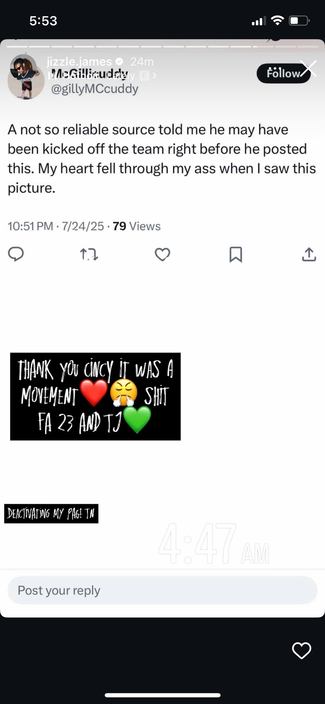This screenshot has width=325, height=704.
Task: Tap the verified badge beside jizzle.james
Action: [119, 62]
